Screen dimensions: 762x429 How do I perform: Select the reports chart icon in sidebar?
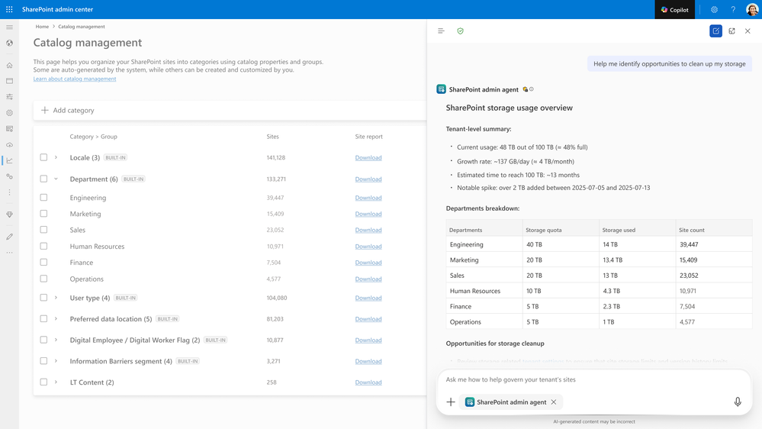point(9,160)
